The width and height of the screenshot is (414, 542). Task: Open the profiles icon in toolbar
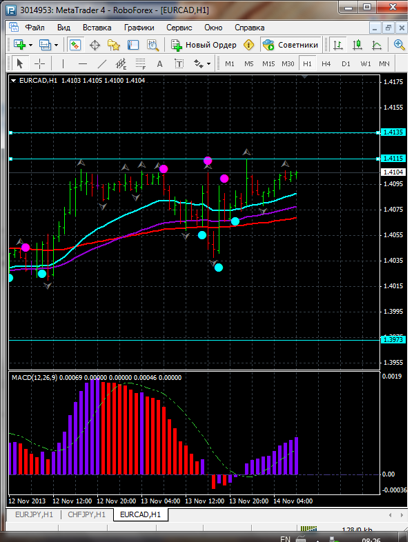[x=45, y=45]
